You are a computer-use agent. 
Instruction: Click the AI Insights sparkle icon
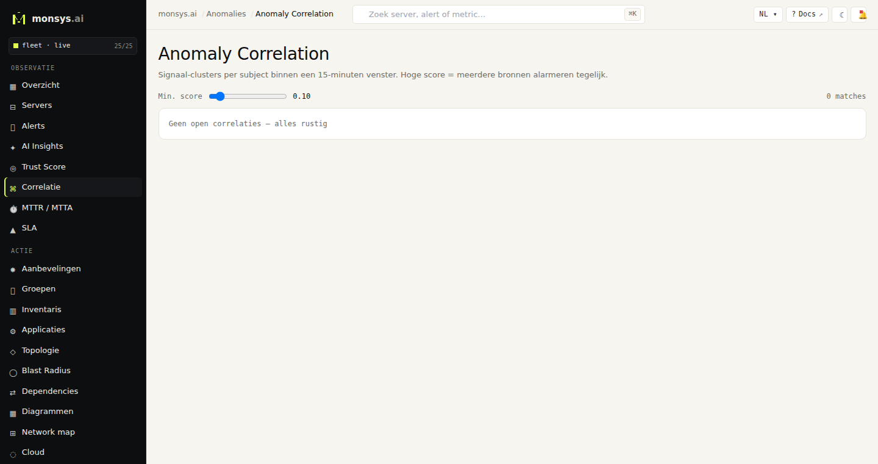click(x=13, y=148)
